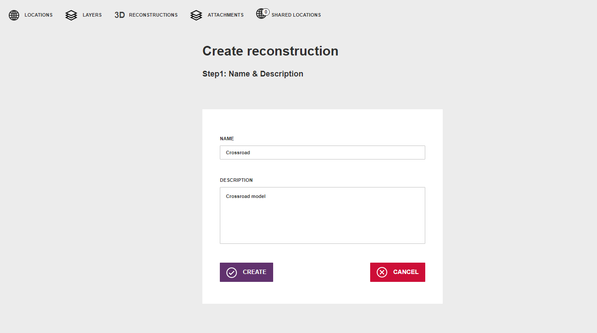
Task: Click the 3D icon beside Reconstructions
Action: click(120, 15)
